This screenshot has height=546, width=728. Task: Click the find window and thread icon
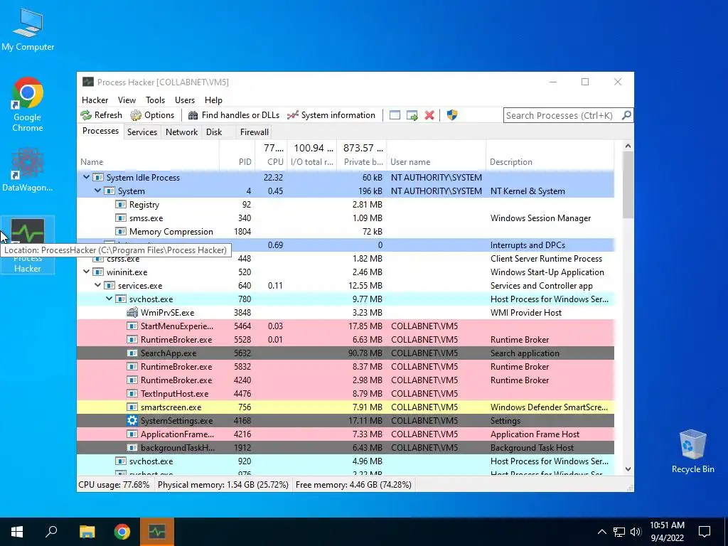[x=412, y=115]
